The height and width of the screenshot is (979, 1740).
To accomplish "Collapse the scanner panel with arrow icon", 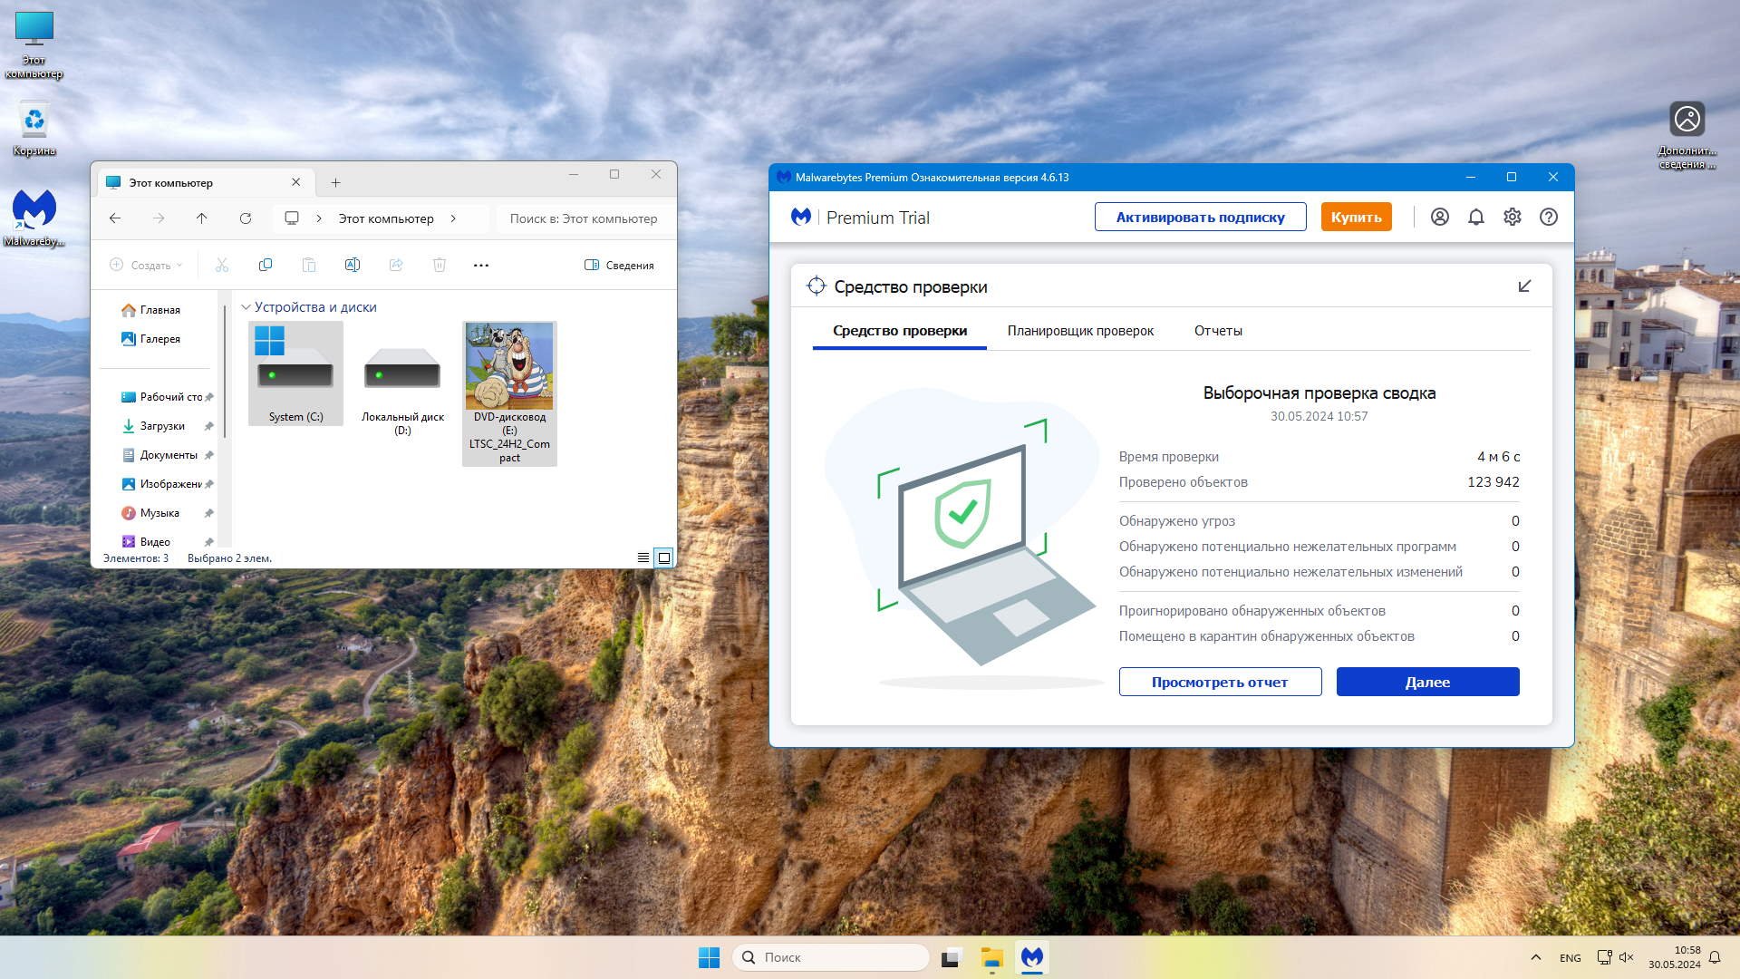I will (x=1524, y=286).
